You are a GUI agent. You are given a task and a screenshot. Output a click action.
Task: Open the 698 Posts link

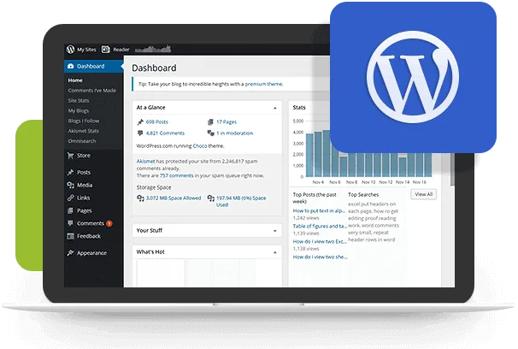[157, 122]
